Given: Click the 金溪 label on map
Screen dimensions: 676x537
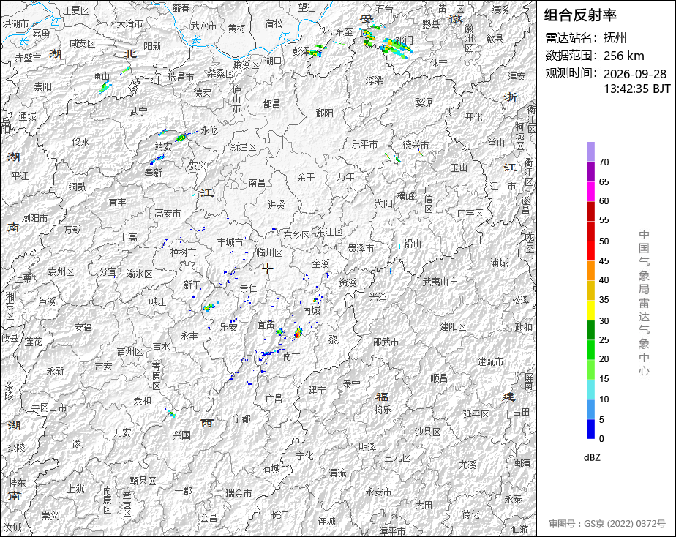Looking at the screenshot, I should click(320, 264).
